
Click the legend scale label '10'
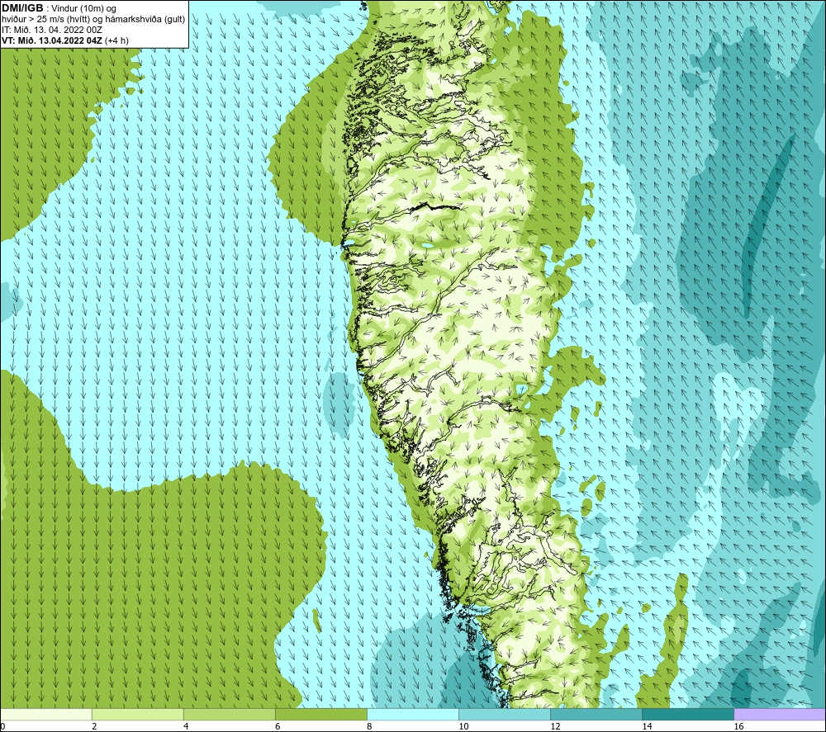click(x=463, y=726)
